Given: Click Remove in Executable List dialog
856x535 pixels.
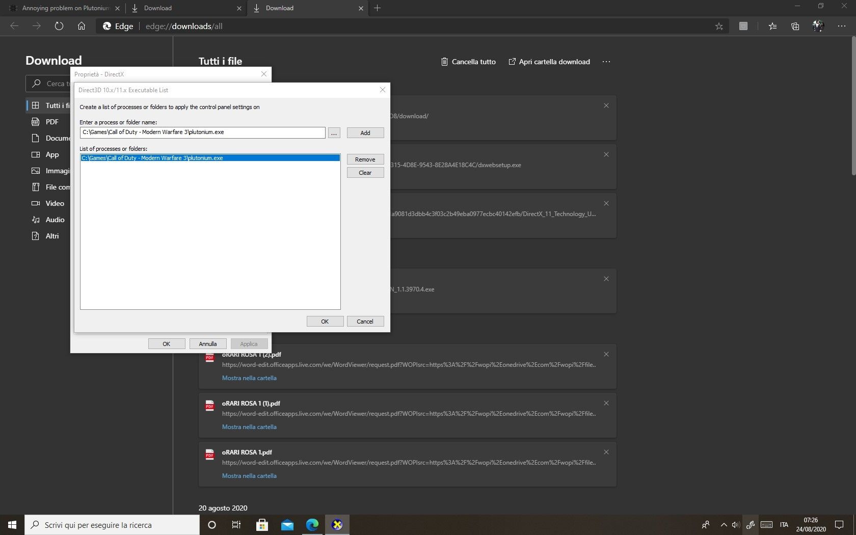Looking at the screenshot, I should (365, 159).
